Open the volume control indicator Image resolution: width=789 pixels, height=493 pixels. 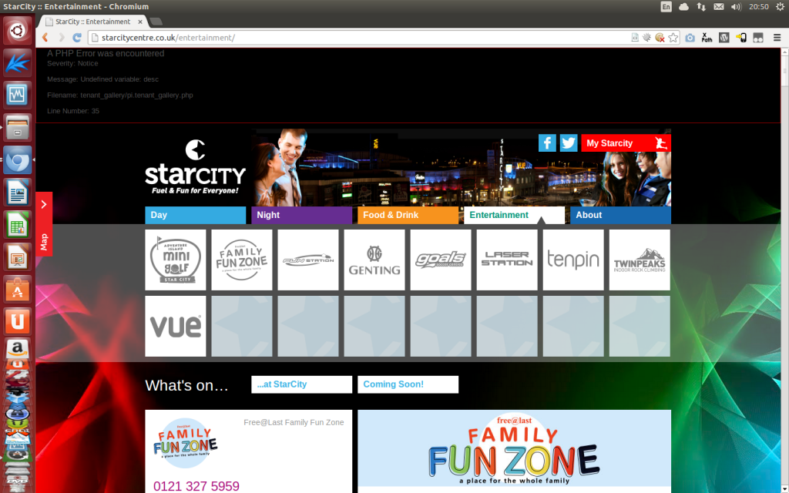(736, 6)
